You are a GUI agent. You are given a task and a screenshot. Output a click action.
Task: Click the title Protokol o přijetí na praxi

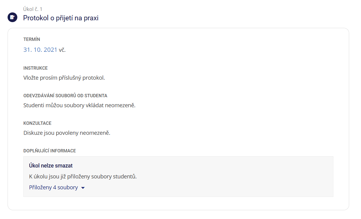tap(61, 18)
